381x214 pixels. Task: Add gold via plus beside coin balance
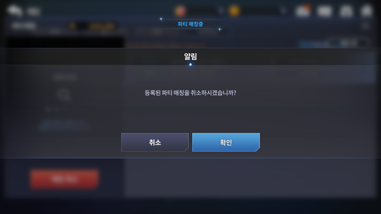[283, 11]
